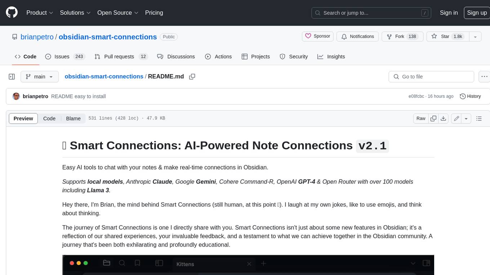Copy the README.md file path

coord(192,77)
